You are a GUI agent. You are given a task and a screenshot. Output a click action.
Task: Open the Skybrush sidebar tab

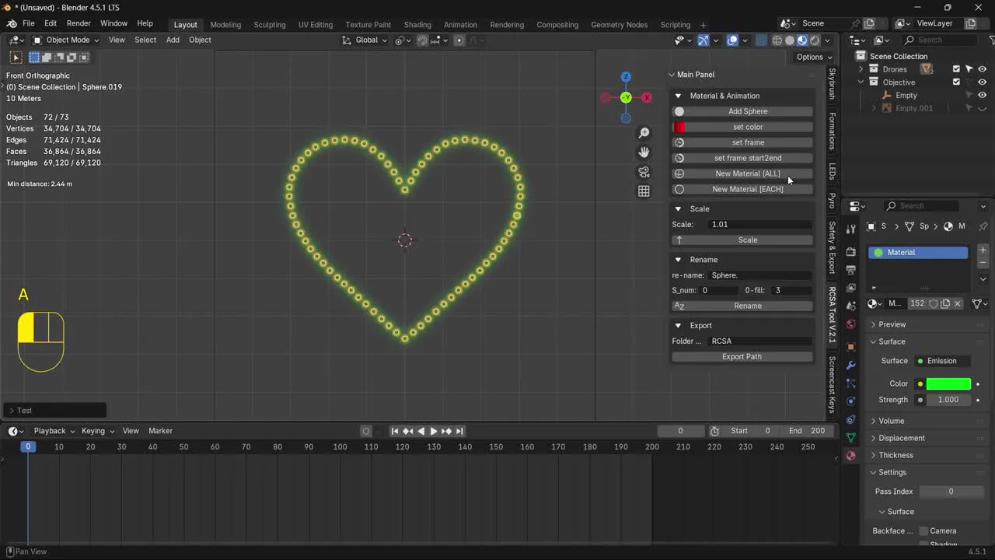[x=832, y=84]
